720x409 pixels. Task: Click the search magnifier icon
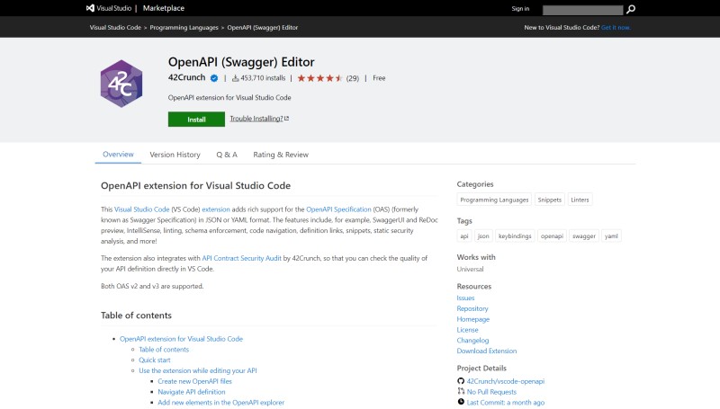631,9
